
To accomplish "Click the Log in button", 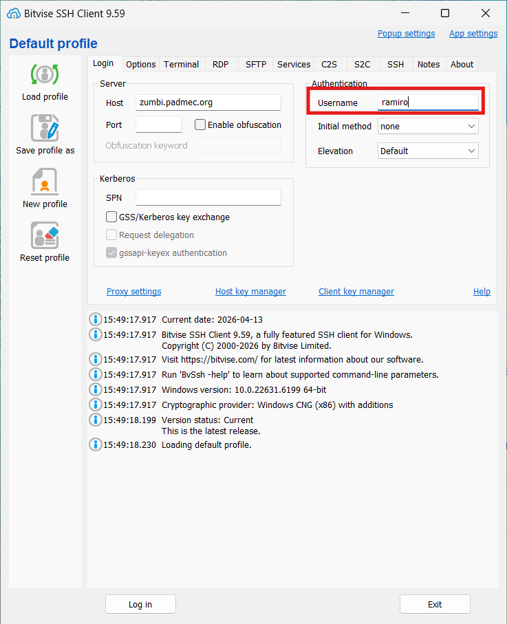I will tap(140, 604).
